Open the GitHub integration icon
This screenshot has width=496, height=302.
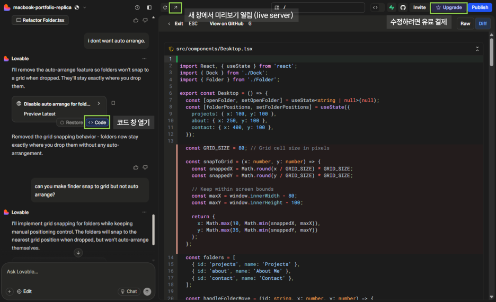[x=403, y=7]
